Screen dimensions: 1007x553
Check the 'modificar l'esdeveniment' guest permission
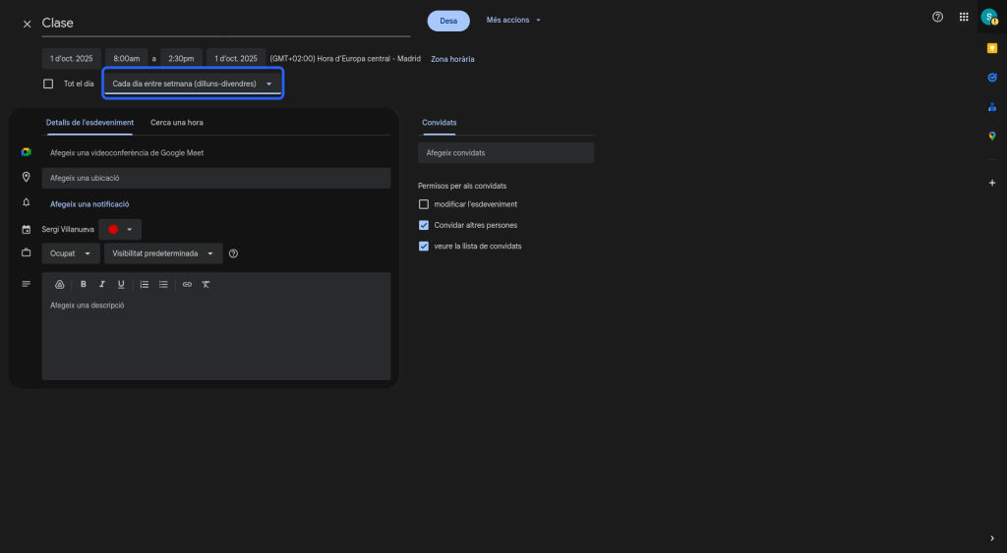tap(424, 204)
